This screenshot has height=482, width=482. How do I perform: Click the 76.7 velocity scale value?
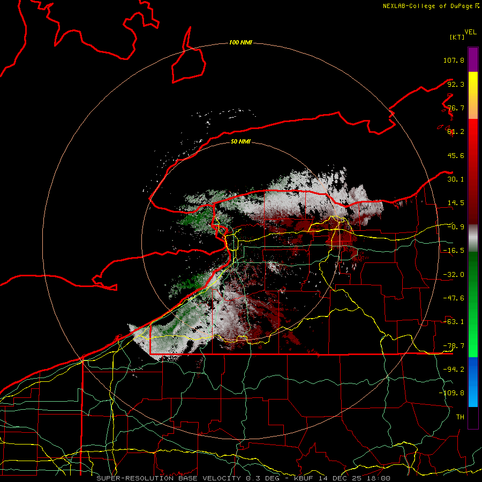pyautogui.click(x=456, y=108)
